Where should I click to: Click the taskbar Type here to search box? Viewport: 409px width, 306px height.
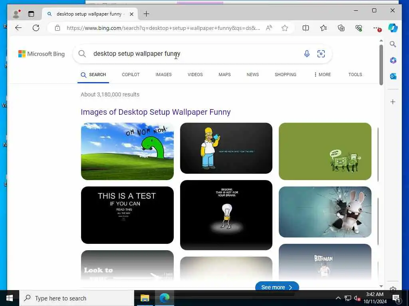pos(77,298)
